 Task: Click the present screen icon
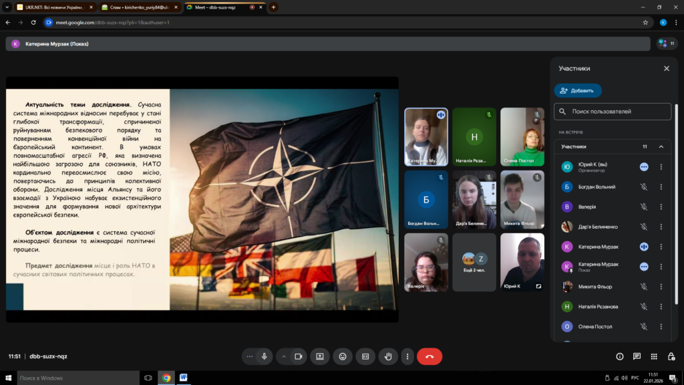coord(320,356)
